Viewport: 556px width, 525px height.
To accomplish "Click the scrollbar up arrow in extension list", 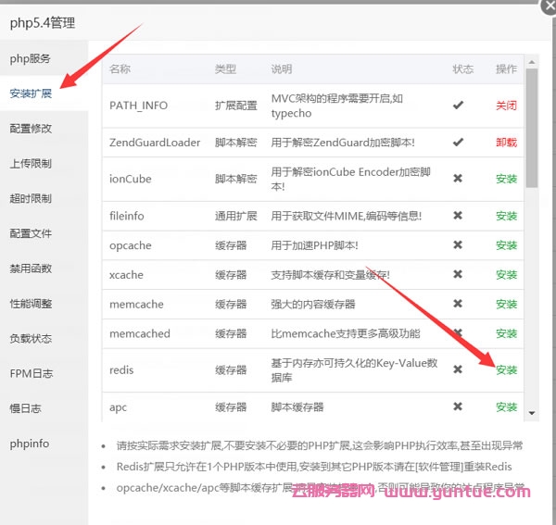I will (x=532, y=62).
